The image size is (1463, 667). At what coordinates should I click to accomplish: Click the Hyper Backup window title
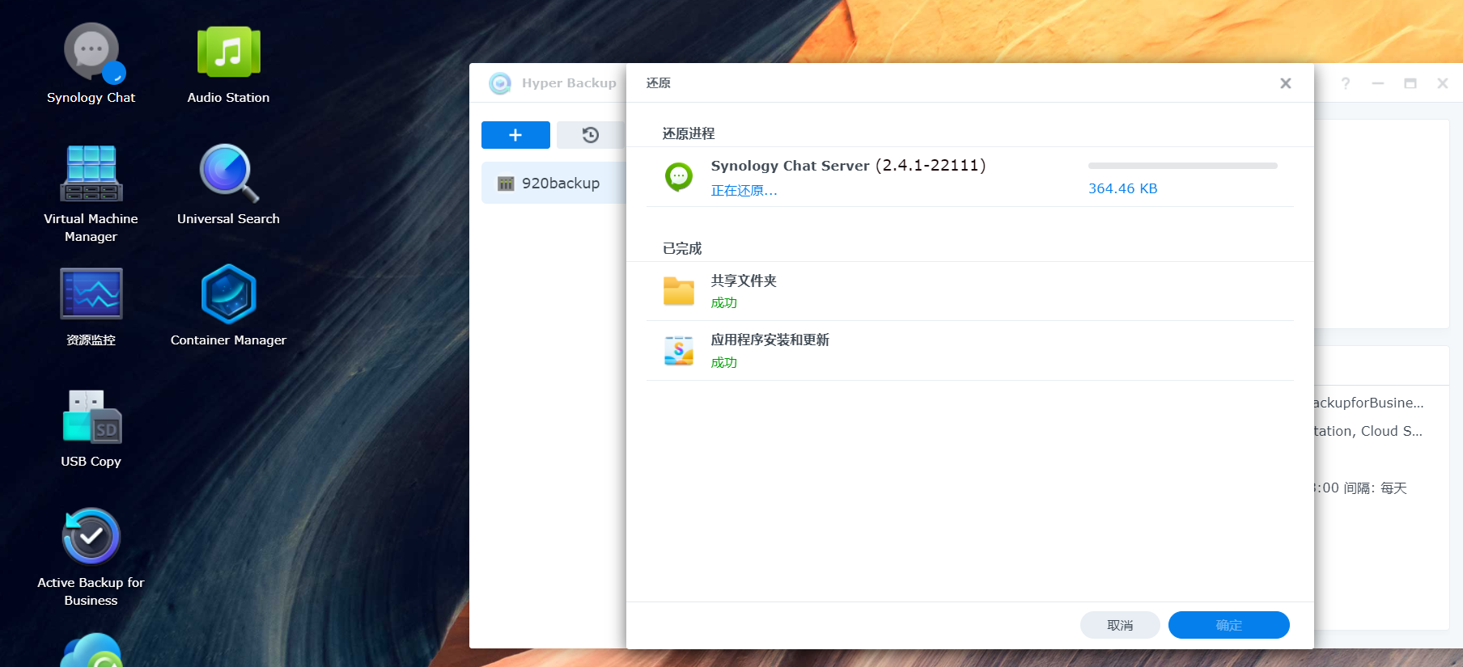point(569,83)
